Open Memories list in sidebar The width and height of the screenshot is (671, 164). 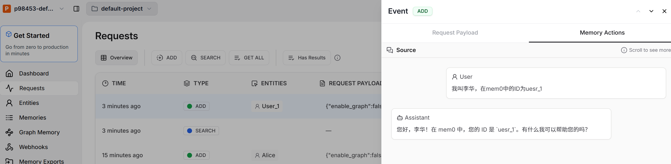tap(32, 118)
